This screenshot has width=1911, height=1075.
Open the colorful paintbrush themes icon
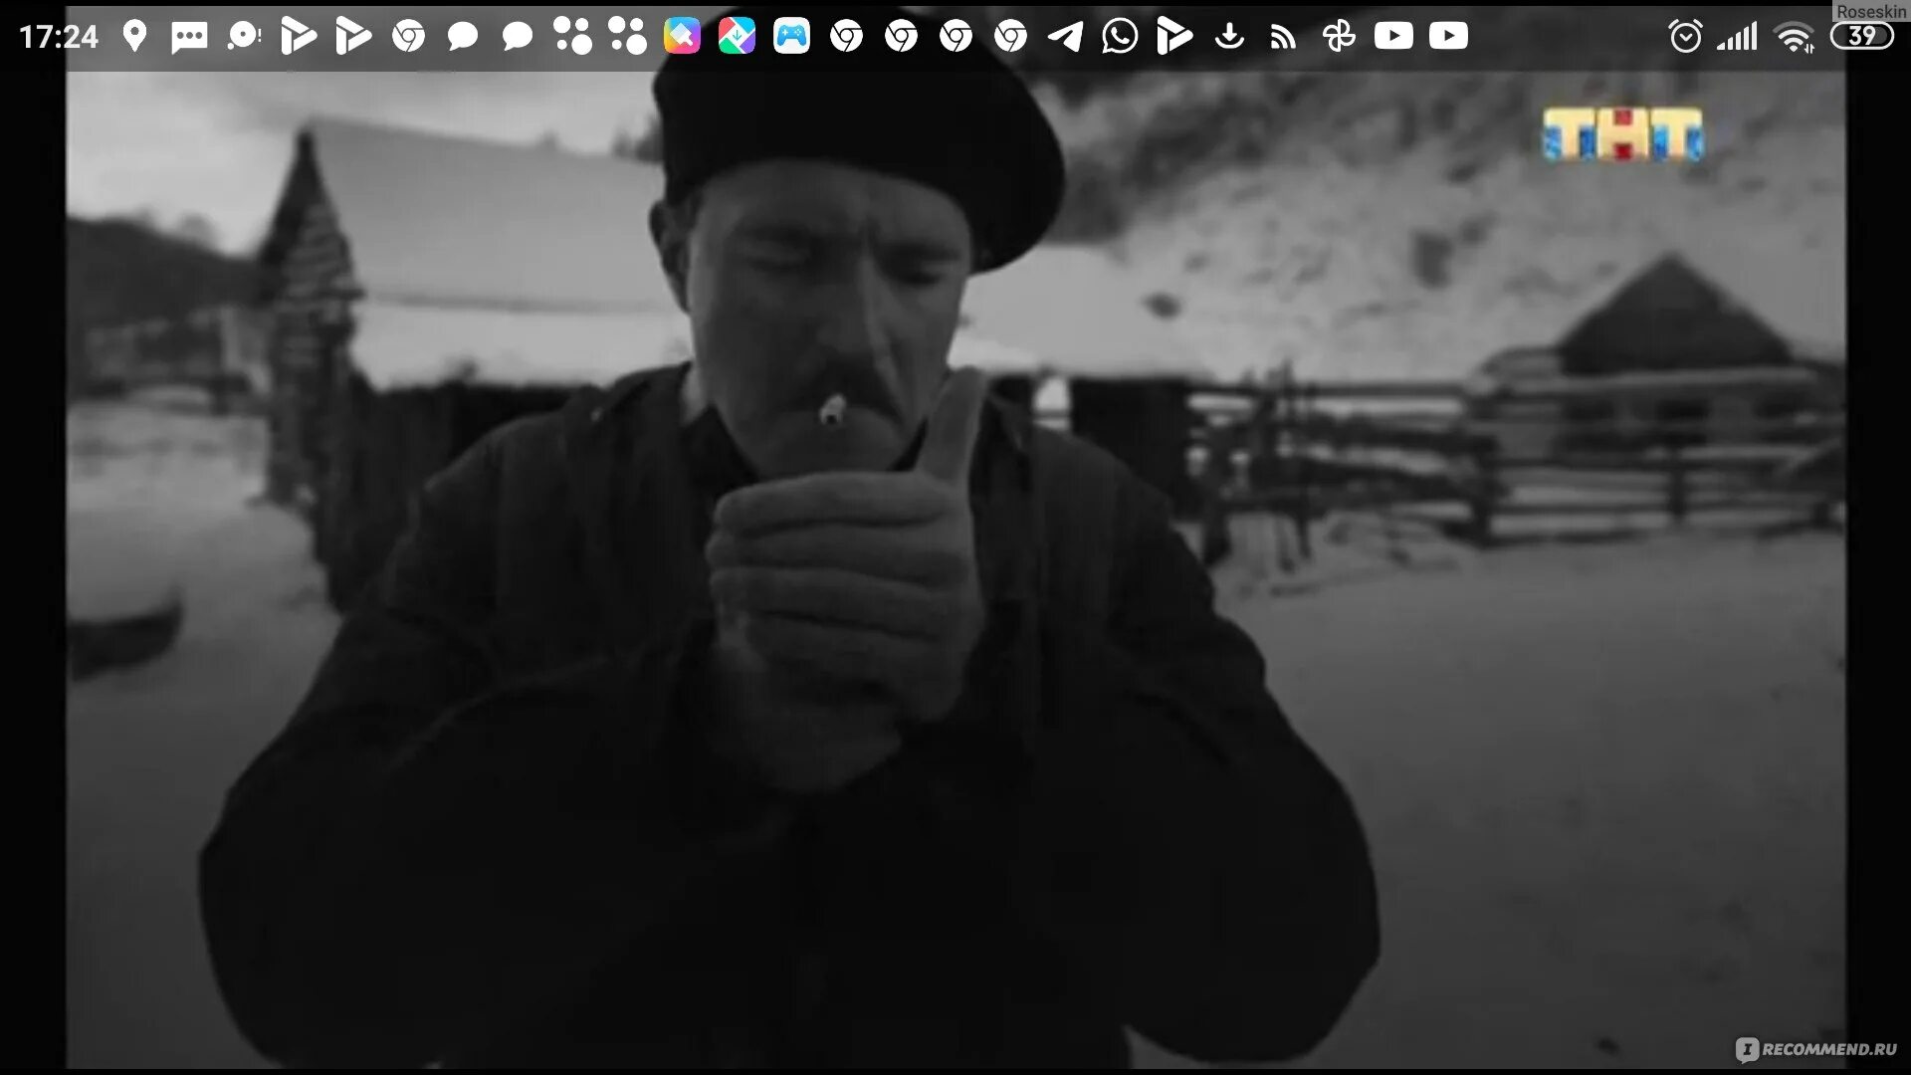pos(682,37)
